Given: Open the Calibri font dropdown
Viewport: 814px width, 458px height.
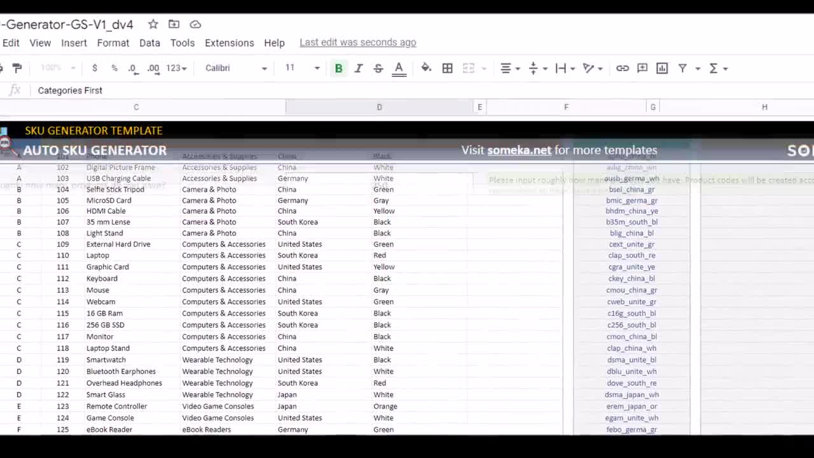Looking at the screenshot, I should click(x=236, y=68).
